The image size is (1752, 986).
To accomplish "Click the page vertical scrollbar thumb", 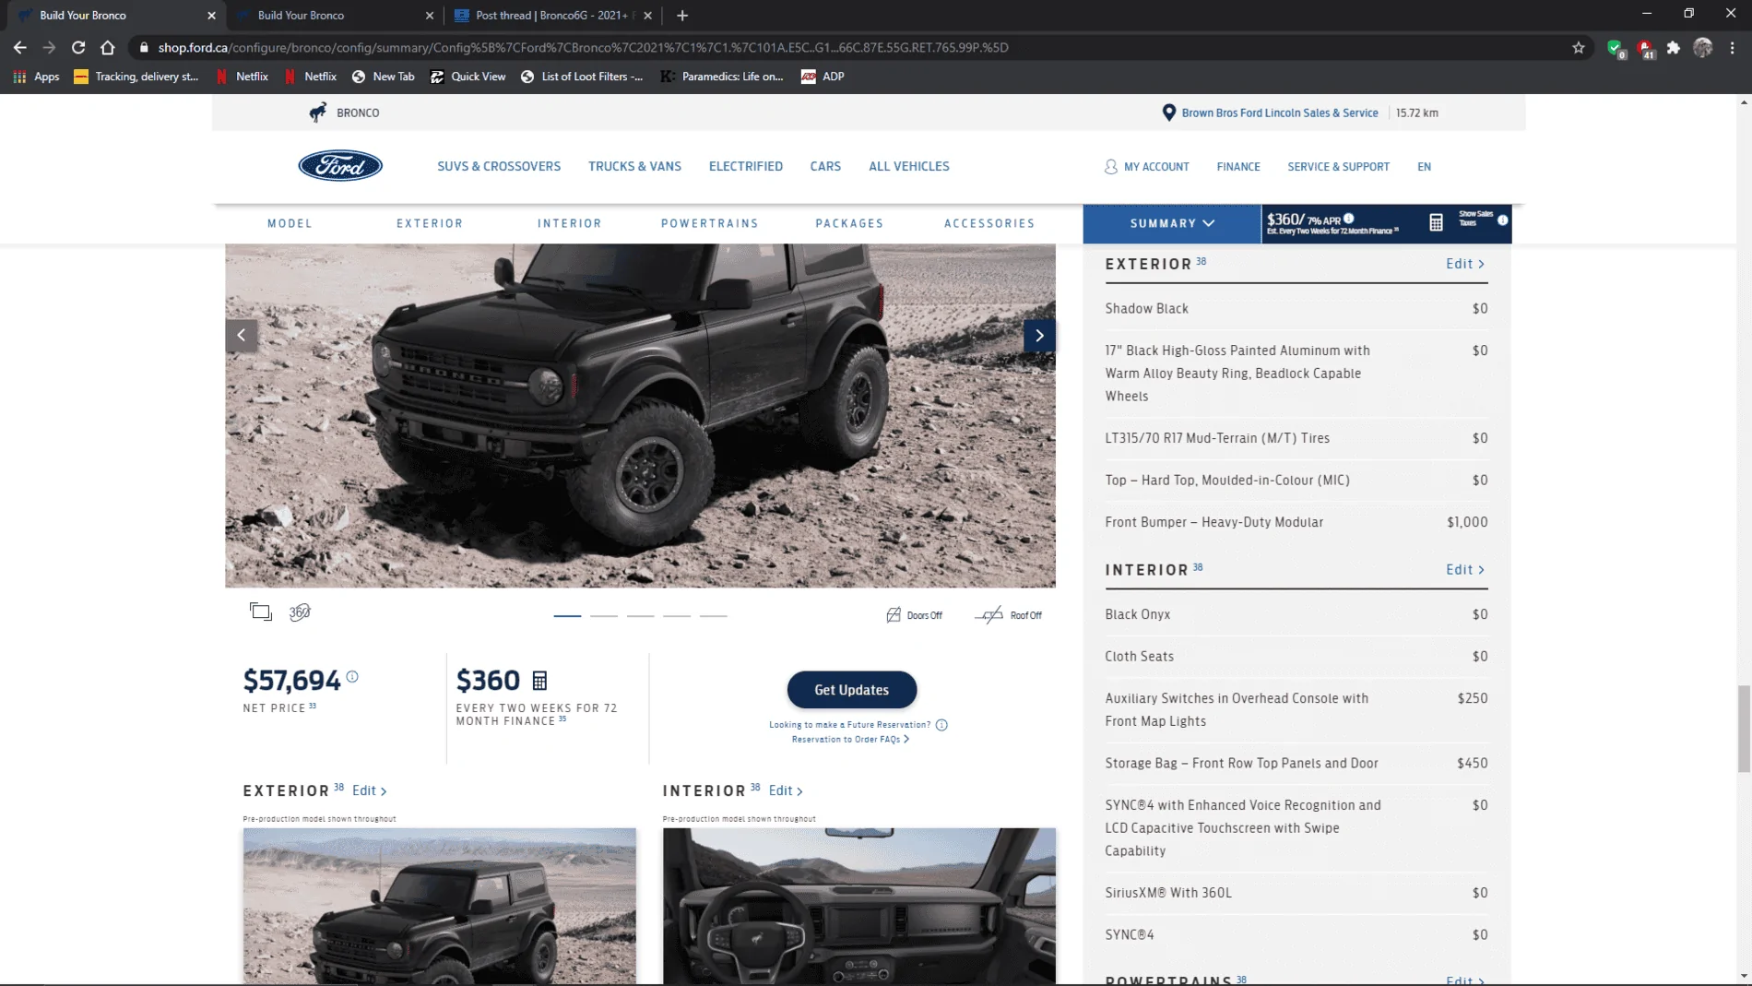I will [1744, 729].
